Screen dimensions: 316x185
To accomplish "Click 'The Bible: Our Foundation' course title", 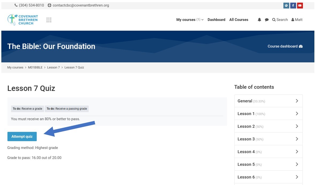I will click(x=51, y=46).
